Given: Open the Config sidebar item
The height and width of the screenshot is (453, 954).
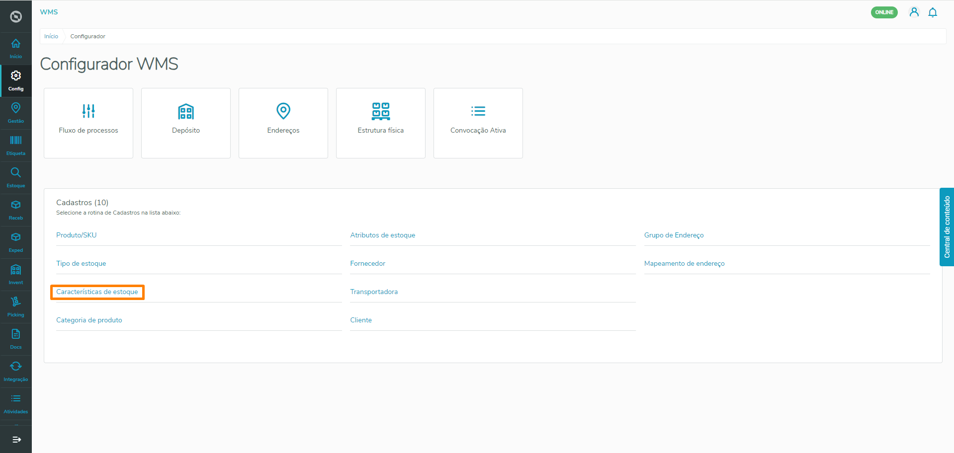Looking at the screenshot, I should 16,81.
